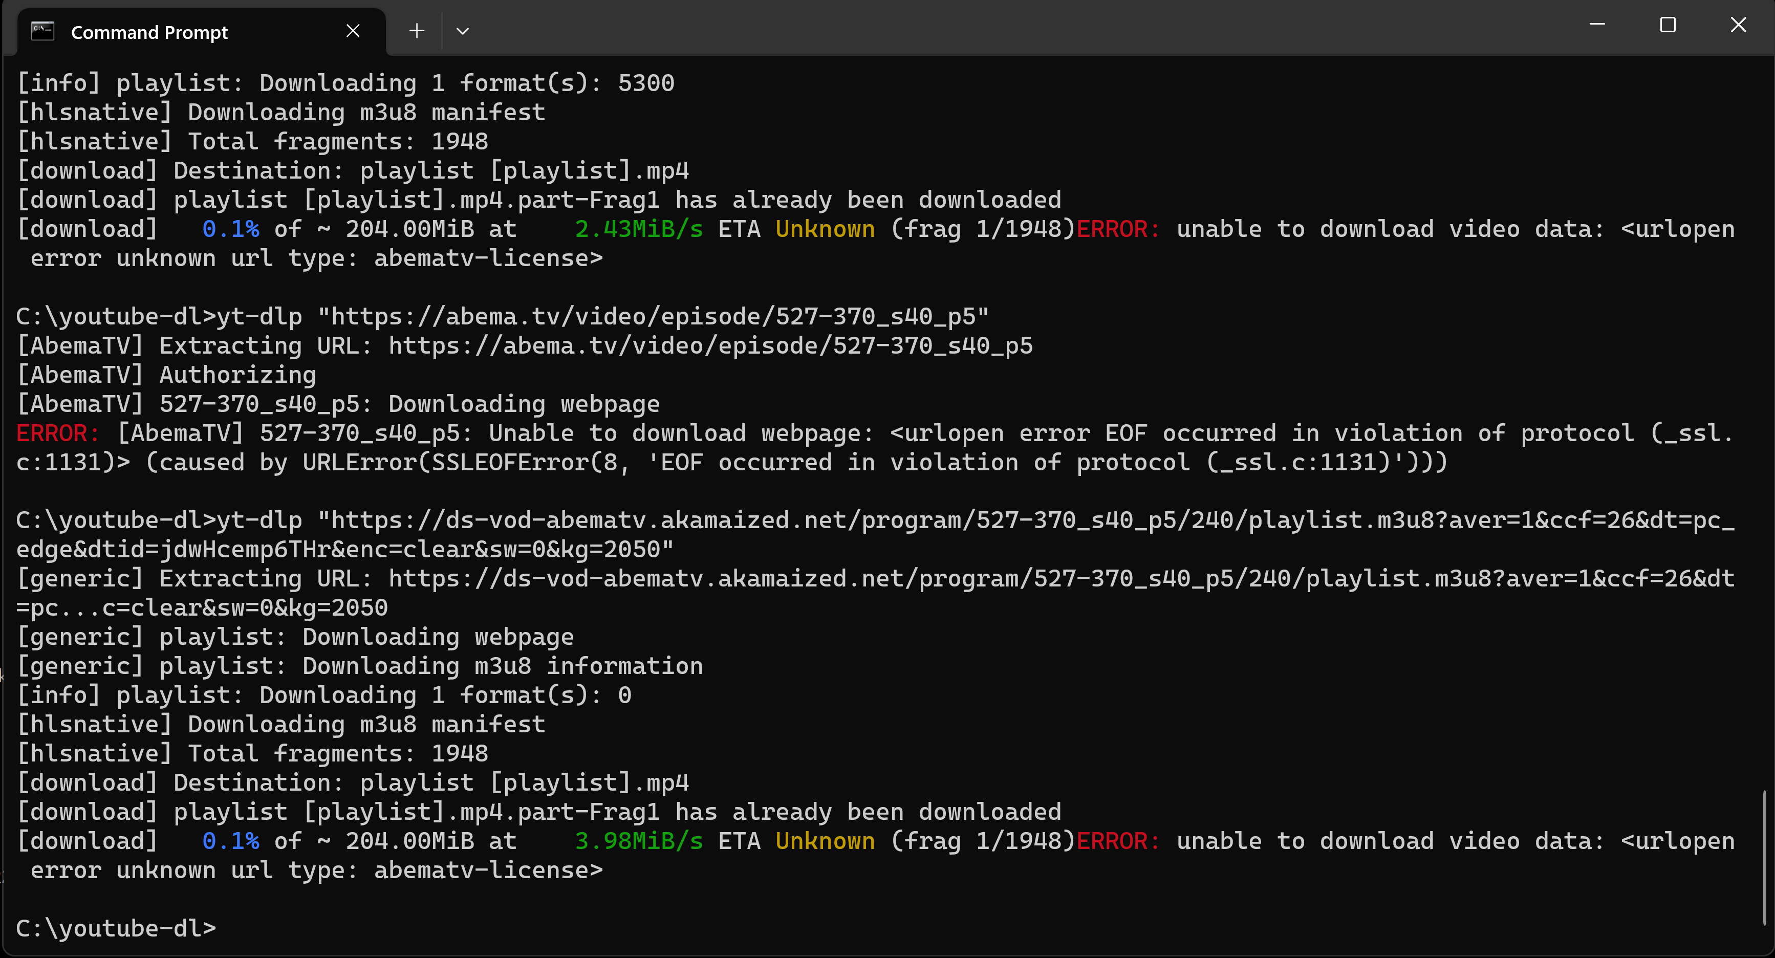1775x958 pixels.
Task: Click the final C:\youtube-dl> prompt line
Action: pos(116,928)
